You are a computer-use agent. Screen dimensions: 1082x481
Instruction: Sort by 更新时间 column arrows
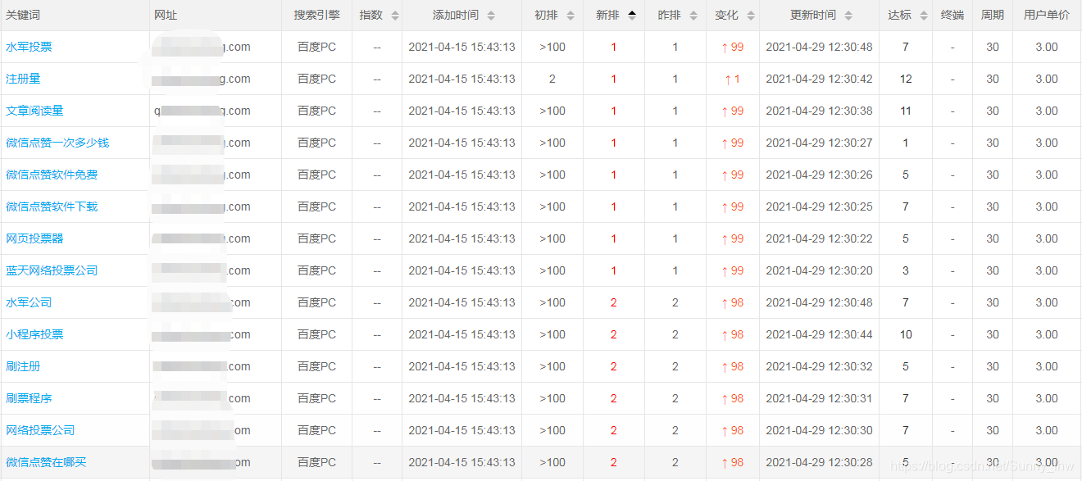click(x=848, y=16)
